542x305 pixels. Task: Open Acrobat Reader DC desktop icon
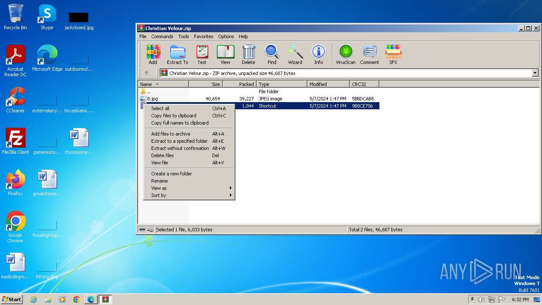(15, 61)
